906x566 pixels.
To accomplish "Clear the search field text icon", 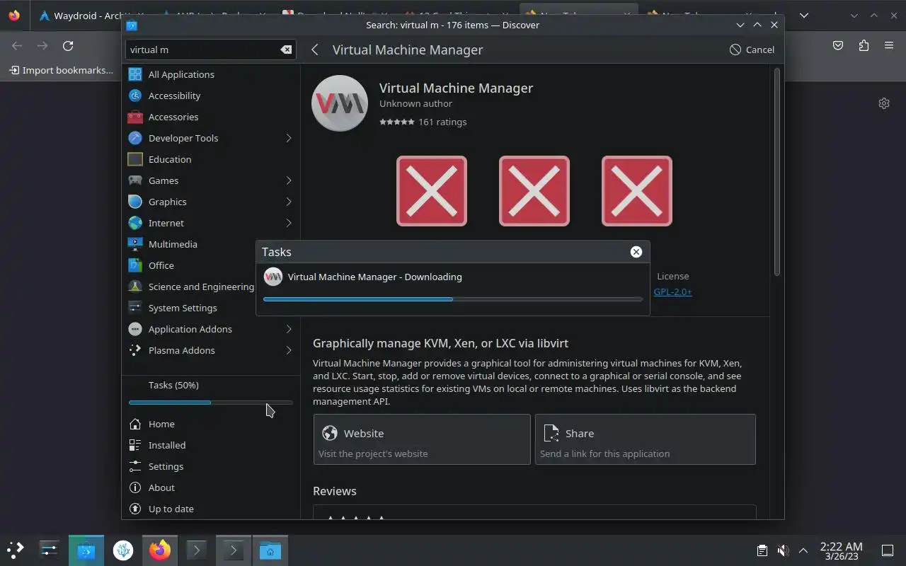I will [x=286, y=50].
